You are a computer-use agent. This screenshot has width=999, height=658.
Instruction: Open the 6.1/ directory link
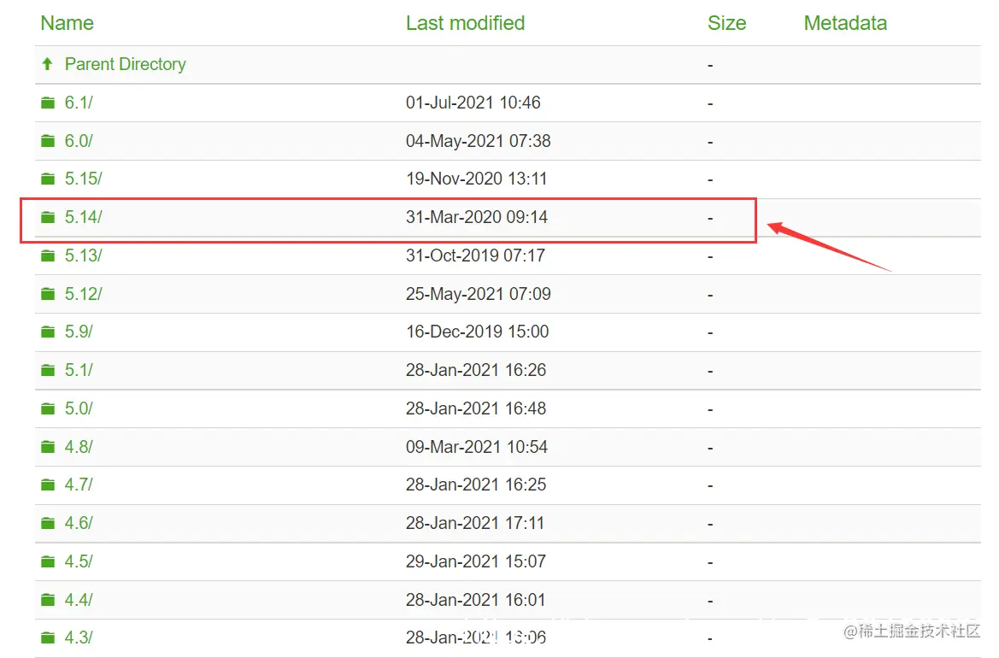[x=79, y=103]
